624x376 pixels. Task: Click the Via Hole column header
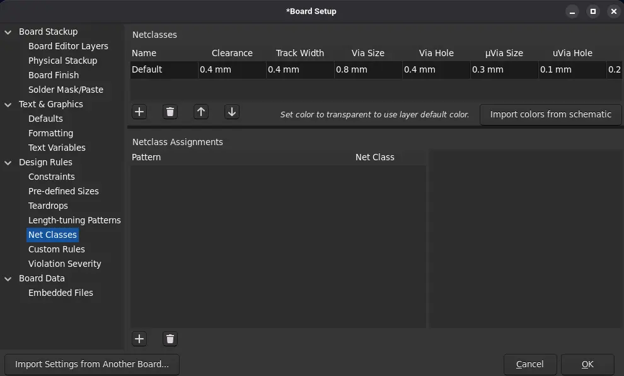(436, 53)
